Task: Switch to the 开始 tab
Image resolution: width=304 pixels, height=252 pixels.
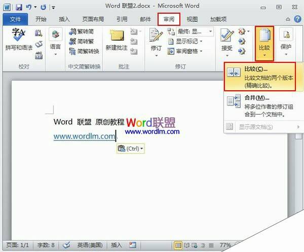Action: tap(41, 19)
